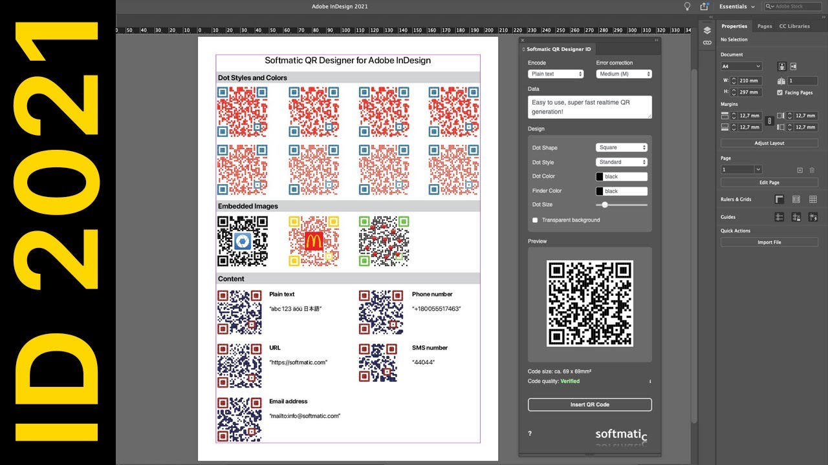Viewport: 828px width, 465px height.
Task: Toggle Show Guides icon
Action: (779, 217)
